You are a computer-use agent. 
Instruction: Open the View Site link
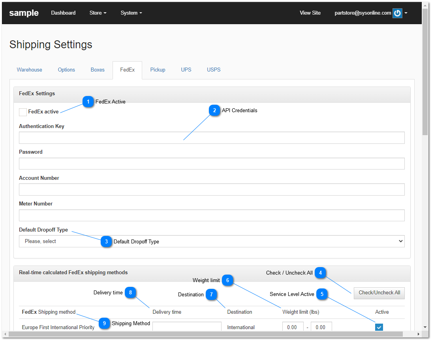coord(310,13)
